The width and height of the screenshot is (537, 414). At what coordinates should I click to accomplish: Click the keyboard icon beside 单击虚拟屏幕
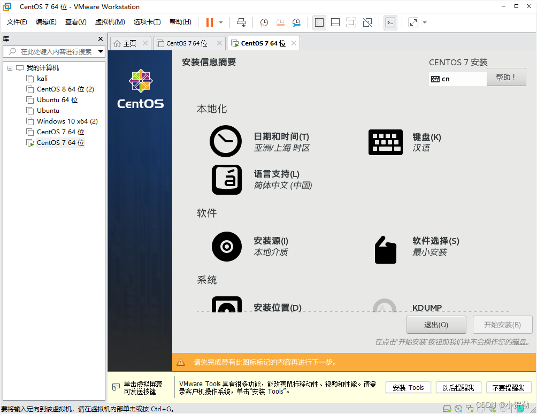click(x=116, y=387)
